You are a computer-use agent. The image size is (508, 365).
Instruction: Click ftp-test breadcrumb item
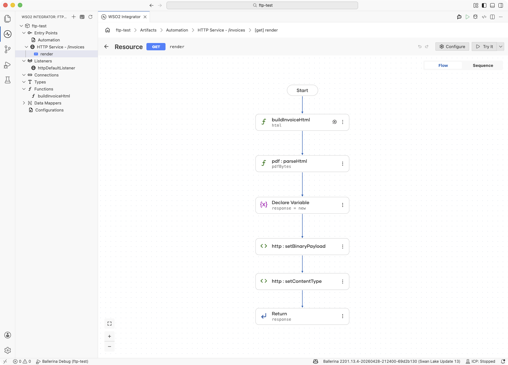(x=123, y=30)
